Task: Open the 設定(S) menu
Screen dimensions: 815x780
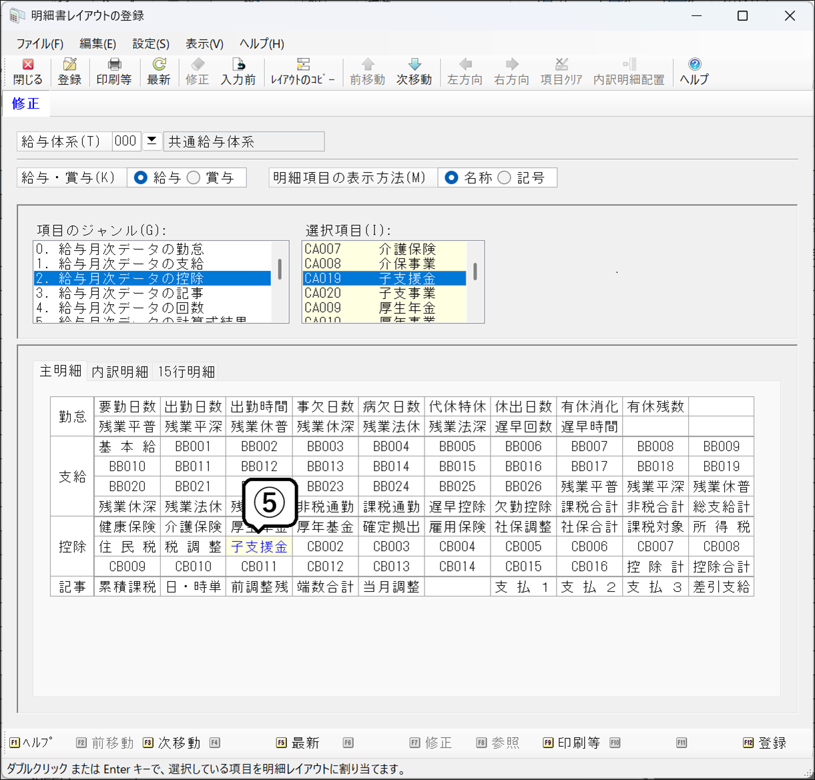Action: (150, 44)
